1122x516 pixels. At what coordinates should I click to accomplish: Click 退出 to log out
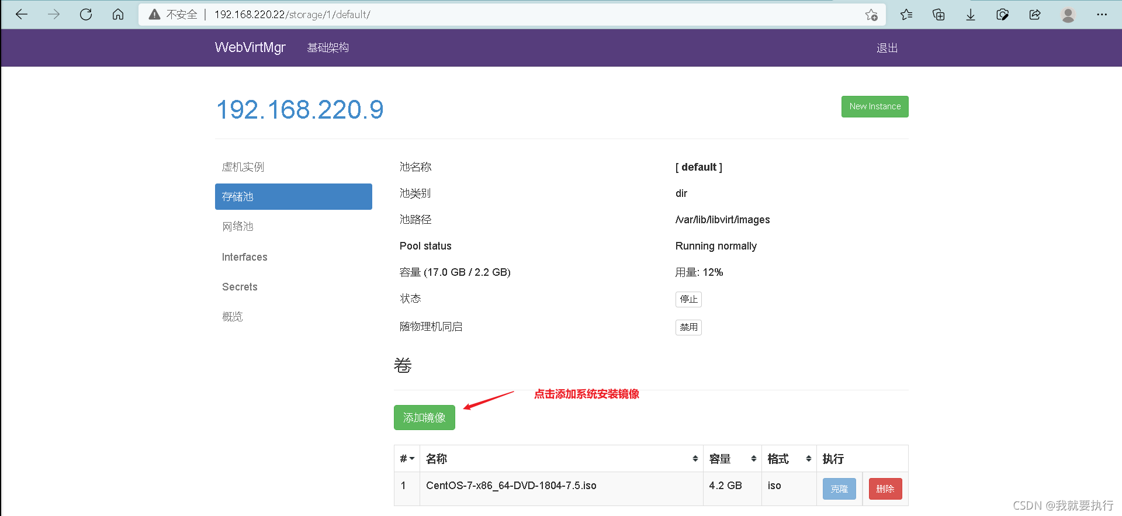887,48
